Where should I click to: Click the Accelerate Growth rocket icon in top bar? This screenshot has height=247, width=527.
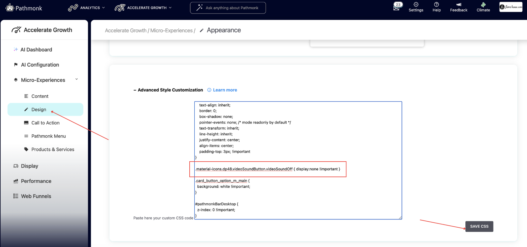120,8
